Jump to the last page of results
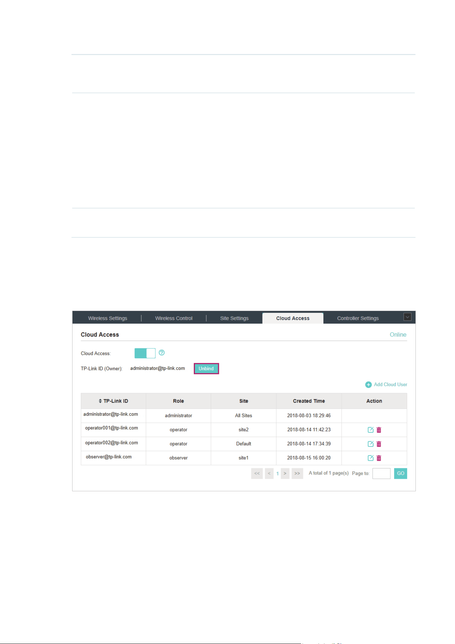Image resolution: width=455 pixels, height=644 pixels. pyautogui.click(x=297, y=473)
